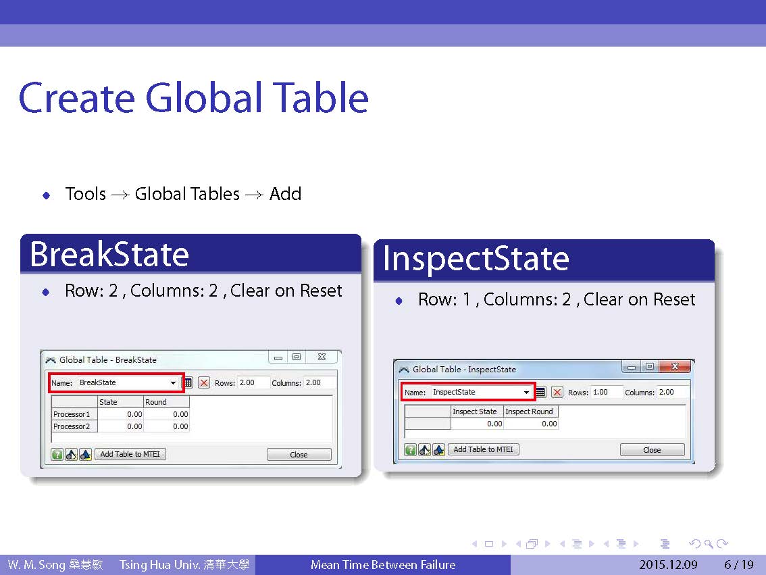Select the Inspect Round value cell

(531, 424)
